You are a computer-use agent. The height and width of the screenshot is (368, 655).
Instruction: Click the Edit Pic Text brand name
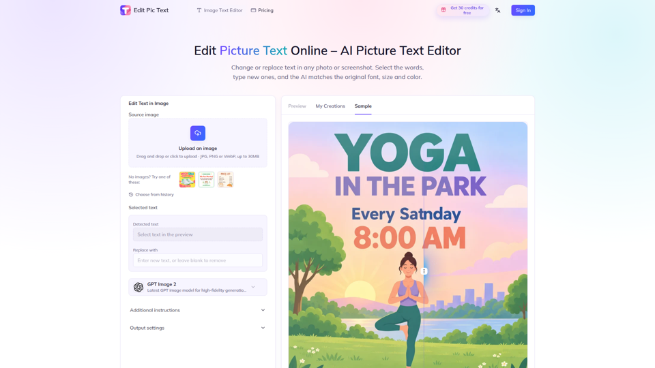[x=151, y=10]
